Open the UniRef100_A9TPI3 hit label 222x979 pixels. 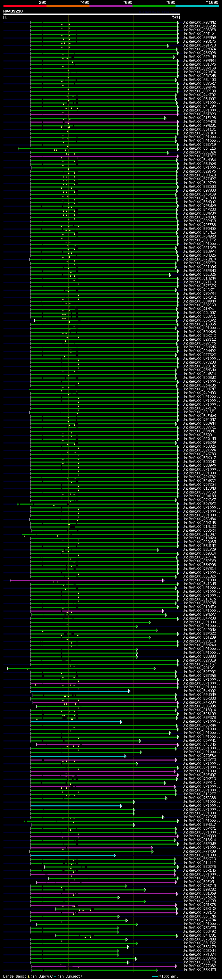coord(199,45)
